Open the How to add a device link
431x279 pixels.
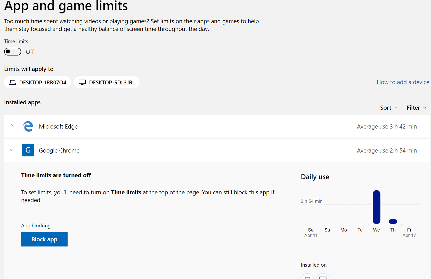pyautogui.click(x=403, y=82)
